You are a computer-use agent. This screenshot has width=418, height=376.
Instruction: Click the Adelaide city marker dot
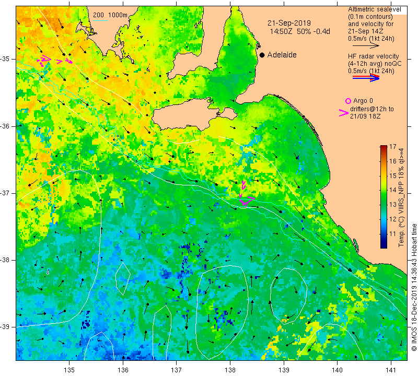click(x=262, y=55)
